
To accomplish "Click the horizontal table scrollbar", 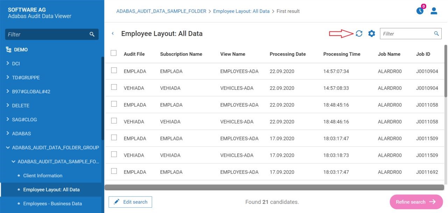I will [274, 187].
